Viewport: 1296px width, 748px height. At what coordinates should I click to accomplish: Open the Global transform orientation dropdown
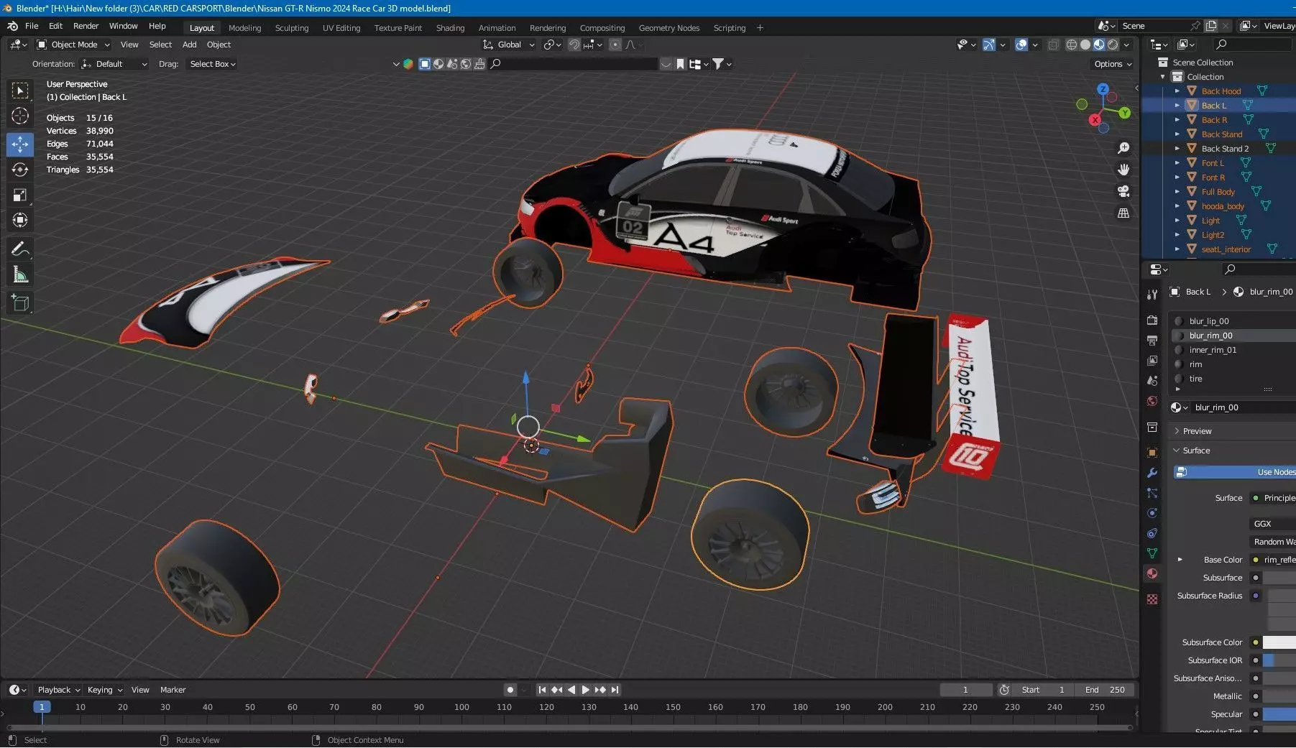[x=509, y=45]
